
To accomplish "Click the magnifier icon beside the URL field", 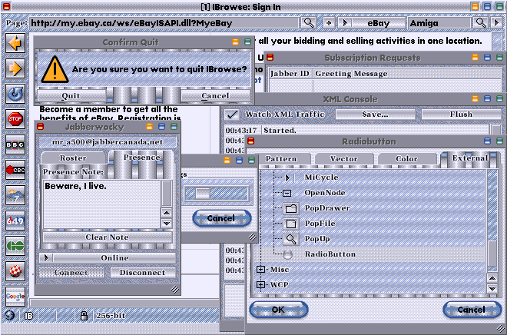I will pos(309,23).
